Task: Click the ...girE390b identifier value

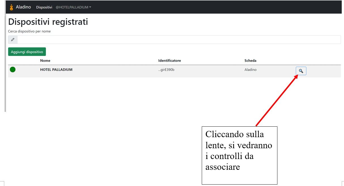Action: [166, 70]
